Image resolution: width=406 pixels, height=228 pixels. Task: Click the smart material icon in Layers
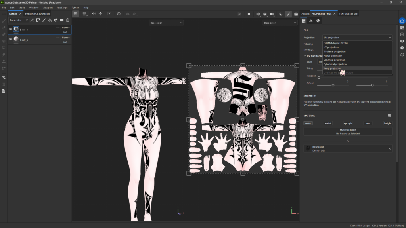tap(56, 20)
